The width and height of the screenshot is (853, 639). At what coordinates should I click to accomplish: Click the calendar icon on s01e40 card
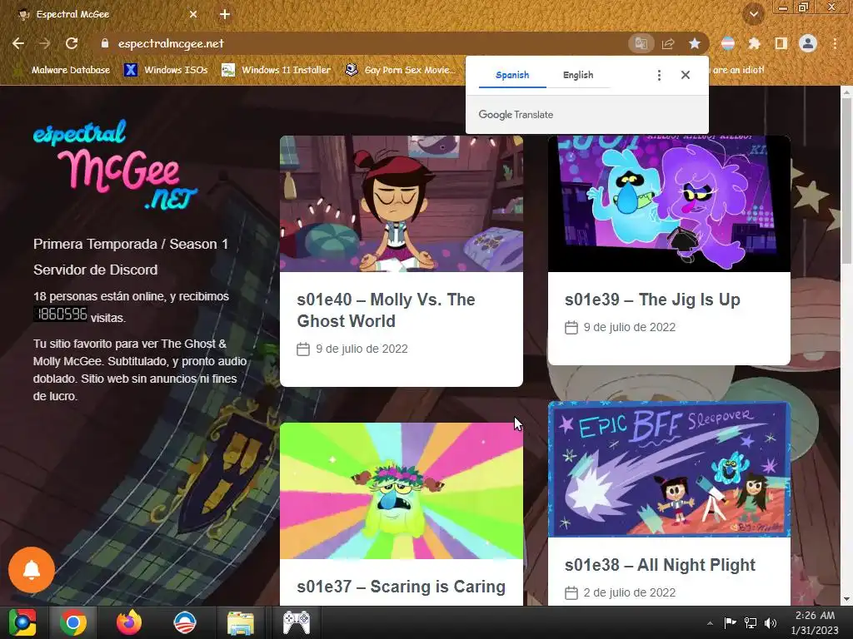(303, 349)
